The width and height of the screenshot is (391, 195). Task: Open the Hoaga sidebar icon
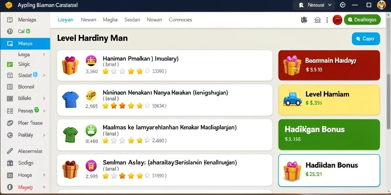point(10,175)
